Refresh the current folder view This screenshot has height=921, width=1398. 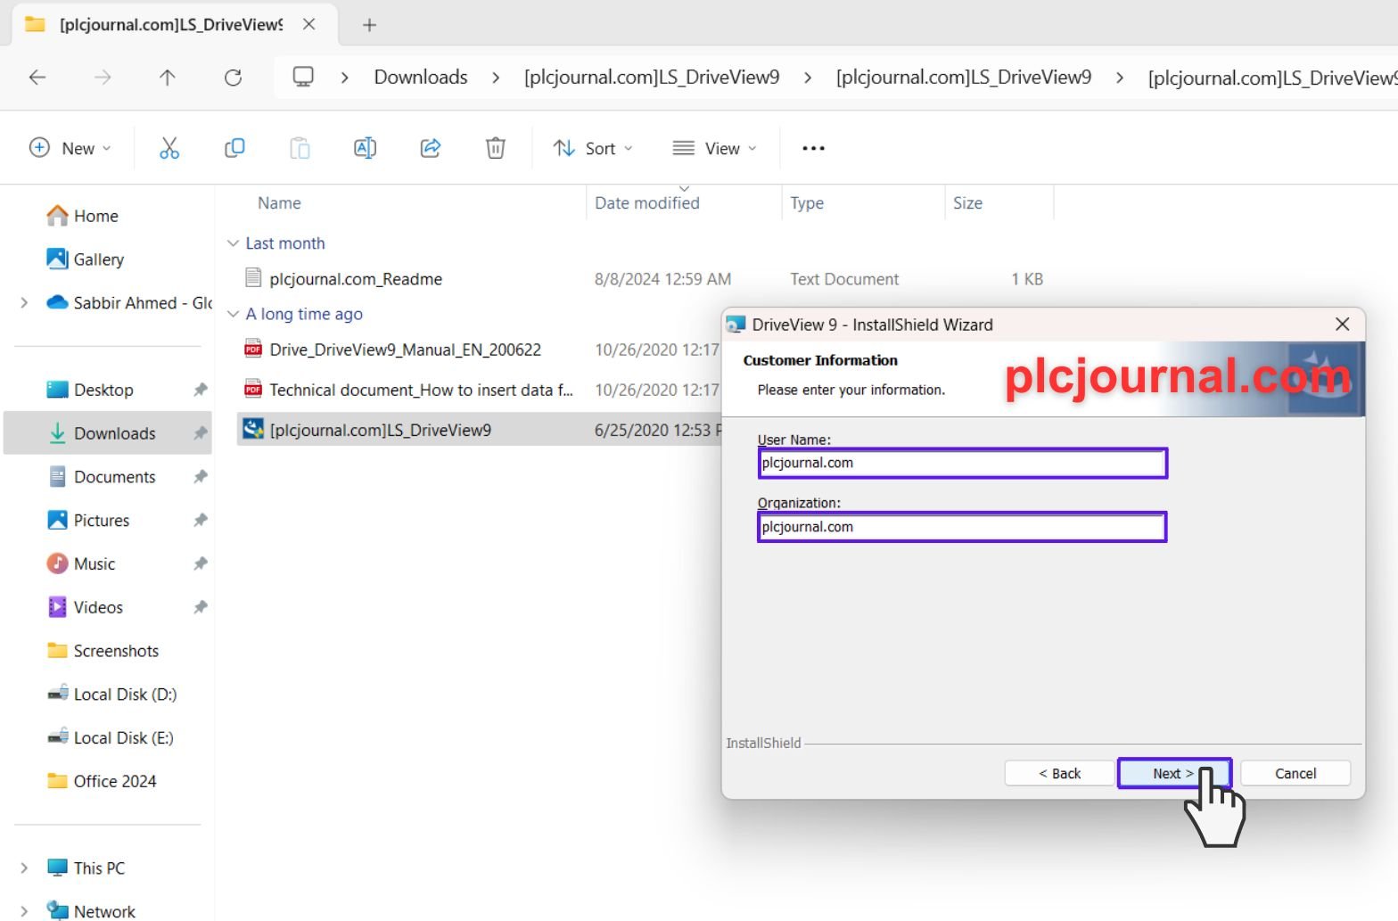(x=233, y=78)
